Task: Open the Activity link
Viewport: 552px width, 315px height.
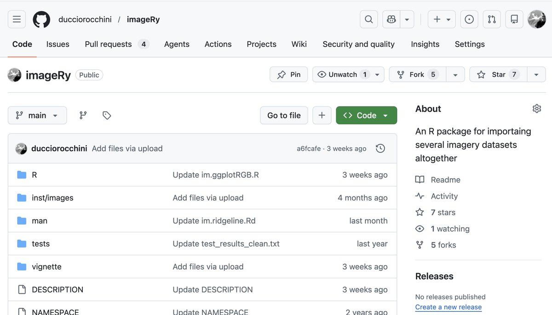Action: coord(437,196)
